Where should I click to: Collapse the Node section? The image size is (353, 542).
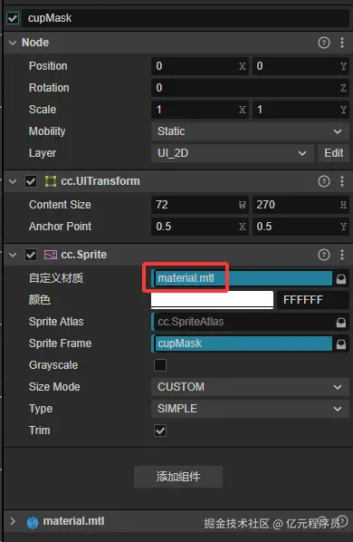point(13,43)
